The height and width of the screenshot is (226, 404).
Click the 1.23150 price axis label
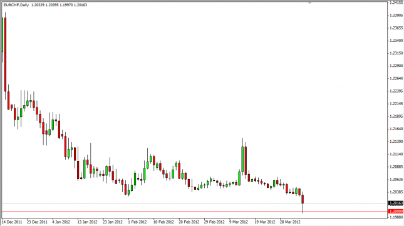(396, 53)
